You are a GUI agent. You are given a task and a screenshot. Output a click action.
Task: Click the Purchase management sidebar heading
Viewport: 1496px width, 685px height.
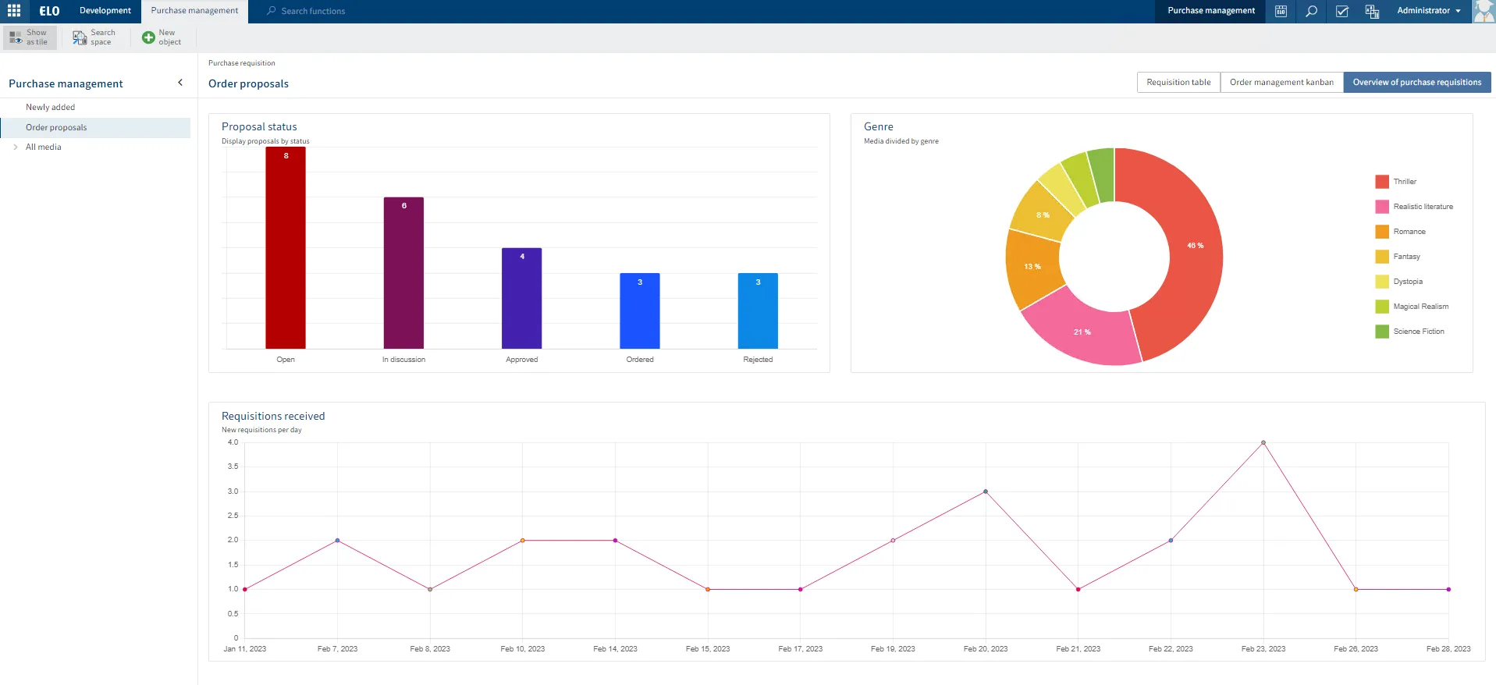tap(66, 83)
